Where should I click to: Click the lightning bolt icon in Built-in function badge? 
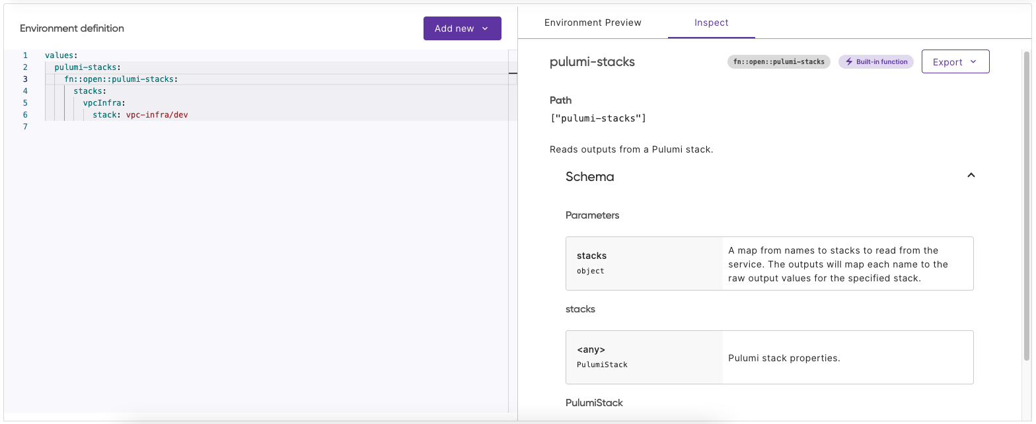tap(849, 61)
